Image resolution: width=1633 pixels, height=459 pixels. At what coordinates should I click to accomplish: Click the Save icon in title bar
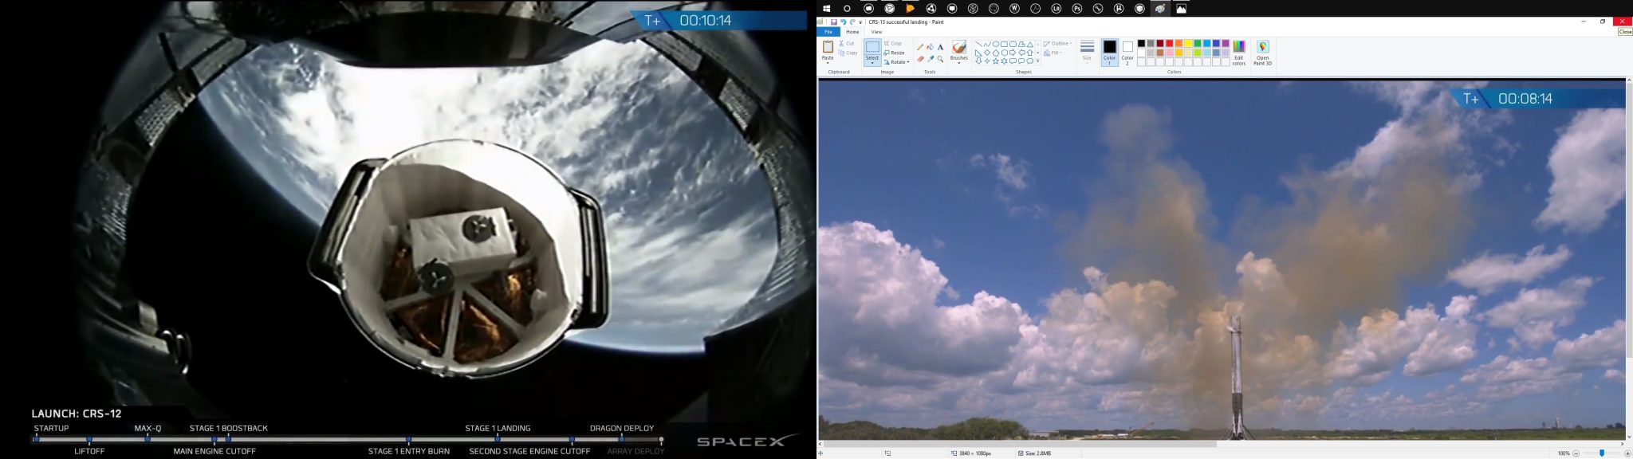834,22
